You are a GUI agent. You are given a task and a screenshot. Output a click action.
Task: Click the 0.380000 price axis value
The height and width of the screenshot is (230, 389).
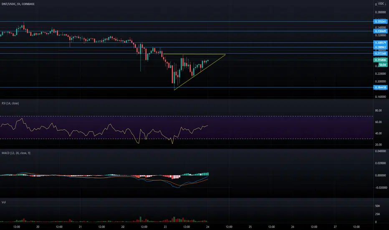point(380,12)
